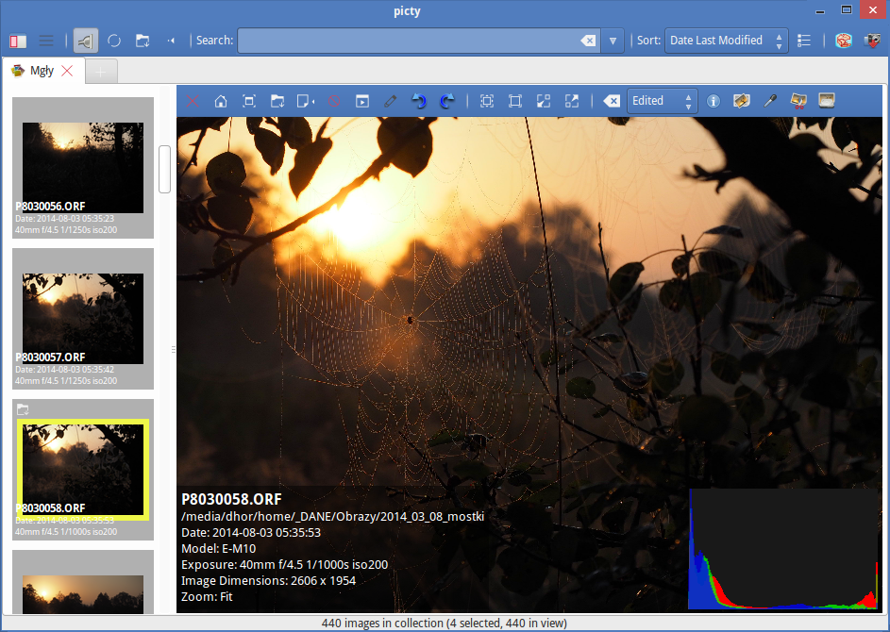Click the small collapse arrow before Search

172,41
